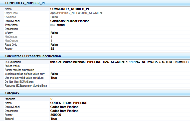Click the Read Only property label
The image size is (190, 121).
click(x=11, y=45)
